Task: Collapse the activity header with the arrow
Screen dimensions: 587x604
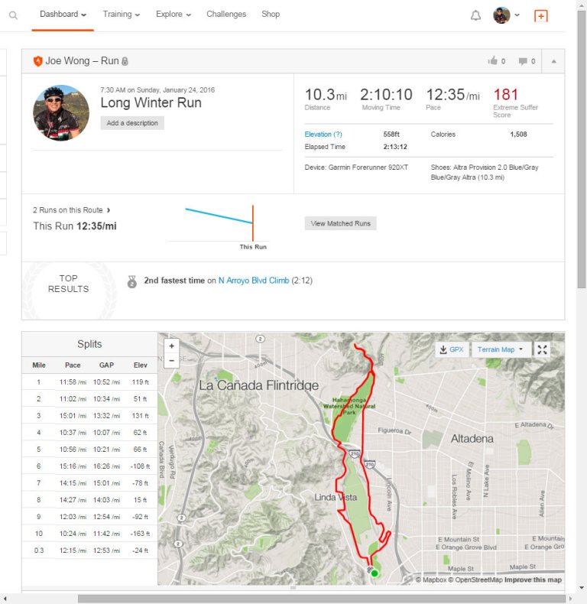Action: pos(553,61)
